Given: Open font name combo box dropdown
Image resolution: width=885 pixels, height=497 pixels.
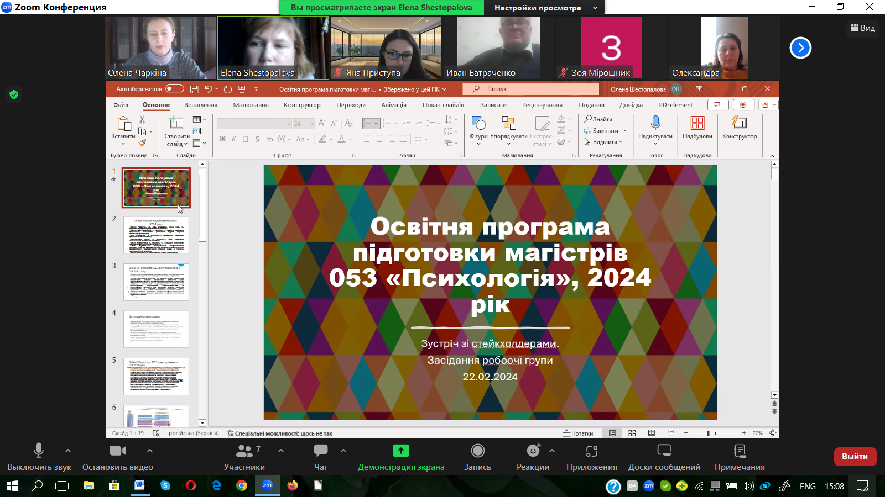Looking at the screenshot, I should coord(288,124).
